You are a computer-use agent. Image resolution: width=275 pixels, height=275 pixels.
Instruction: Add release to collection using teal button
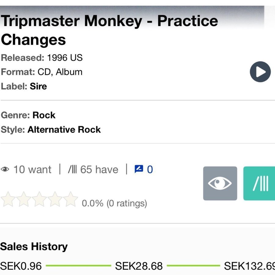[x=259, y=183]
